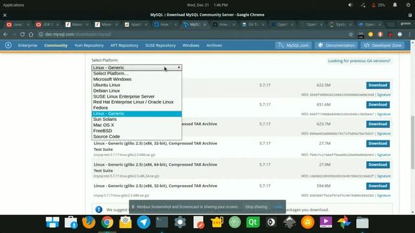Viewport: 415px width, 233px height.
Task: Follow "Looking for previous GA versions?" link
Action: coord(359,61)
